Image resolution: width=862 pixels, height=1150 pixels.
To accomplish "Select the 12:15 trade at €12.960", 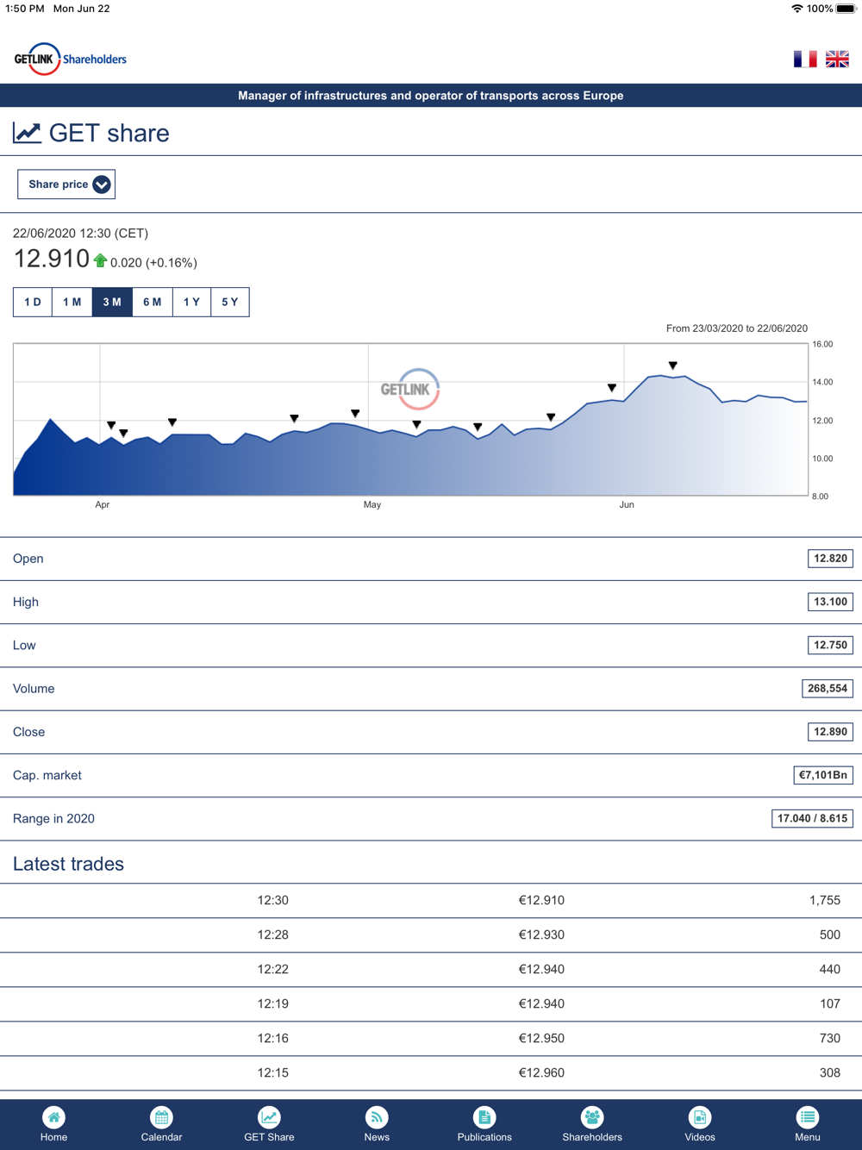I will (x=431, y=1072).
